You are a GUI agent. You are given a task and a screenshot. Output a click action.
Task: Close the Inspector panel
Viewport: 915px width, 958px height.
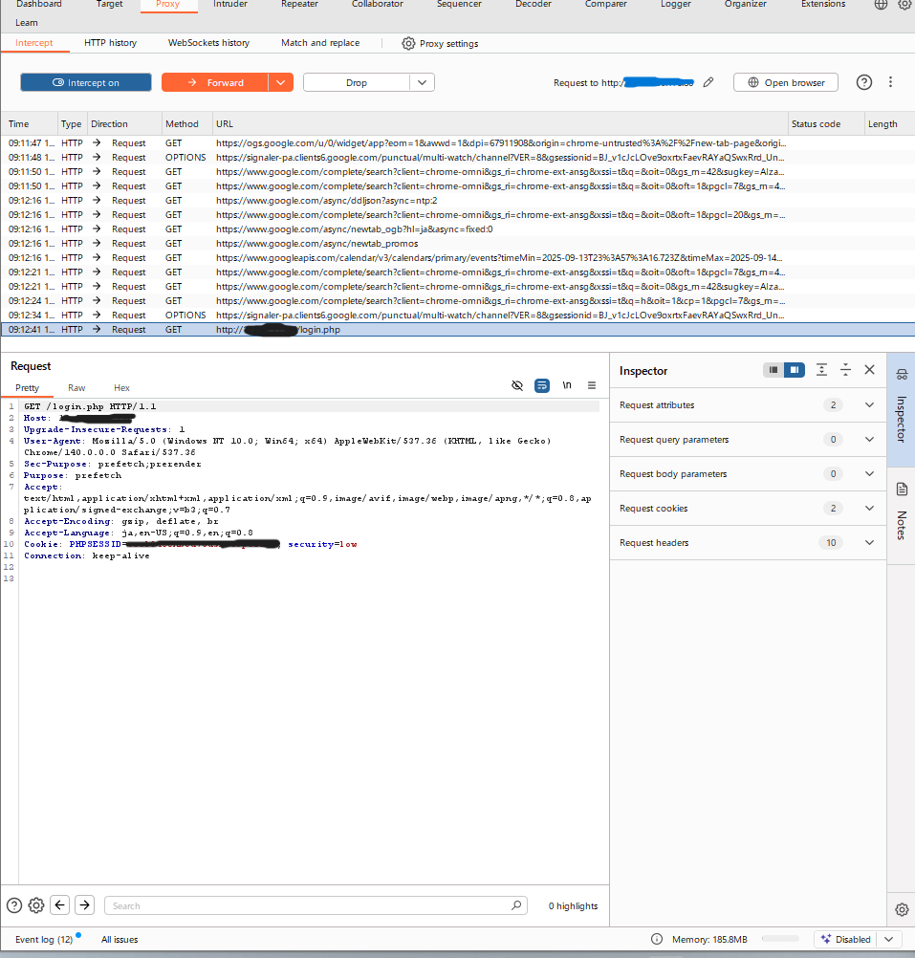click(869, 370)
